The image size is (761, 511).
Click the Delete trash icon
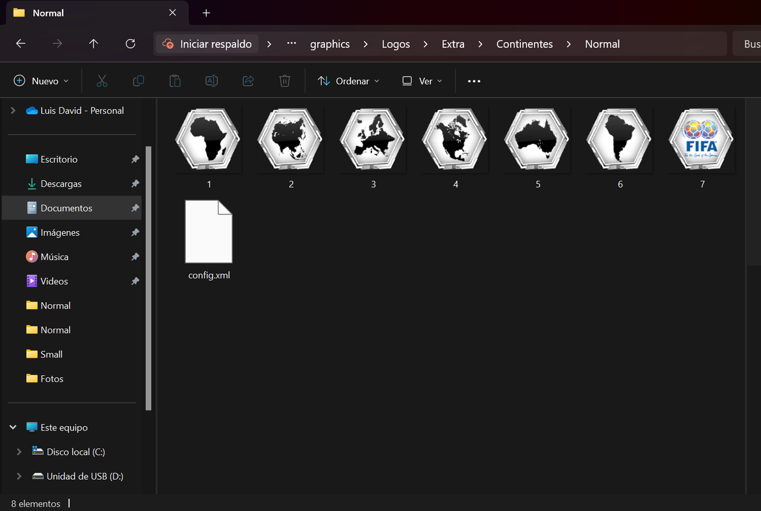[x=285, y=80]
